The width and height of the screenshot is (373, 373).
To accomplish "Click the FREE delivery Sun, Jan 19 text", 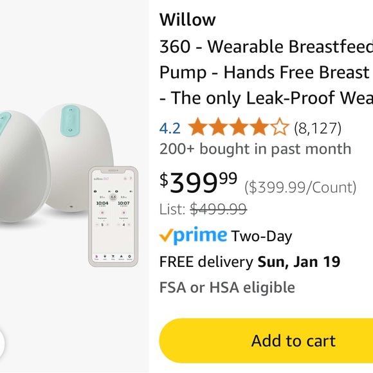I will pyautogui.click(x=250, y=262).
